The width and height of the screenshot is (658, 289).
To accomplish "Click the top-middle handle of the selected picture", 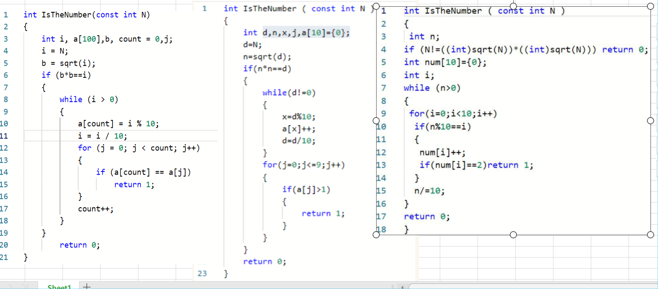I will tap(513, 6).
